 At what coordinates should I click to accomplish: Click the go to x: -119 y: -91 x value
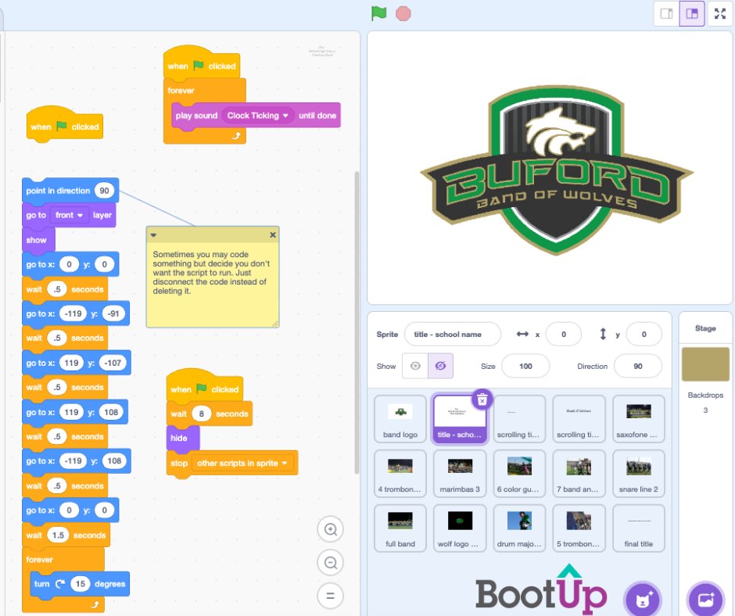coord(73,313)
